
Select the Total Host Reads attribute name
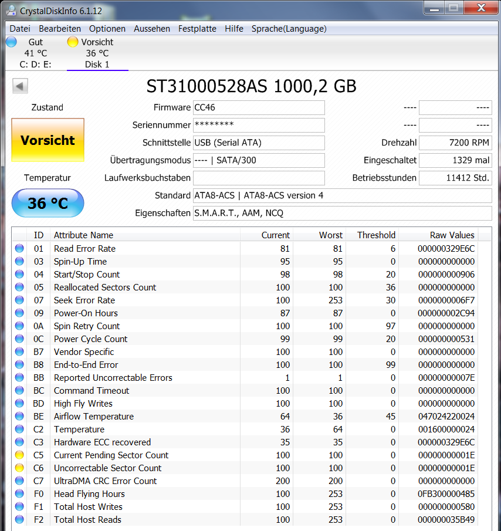point(87,519)
